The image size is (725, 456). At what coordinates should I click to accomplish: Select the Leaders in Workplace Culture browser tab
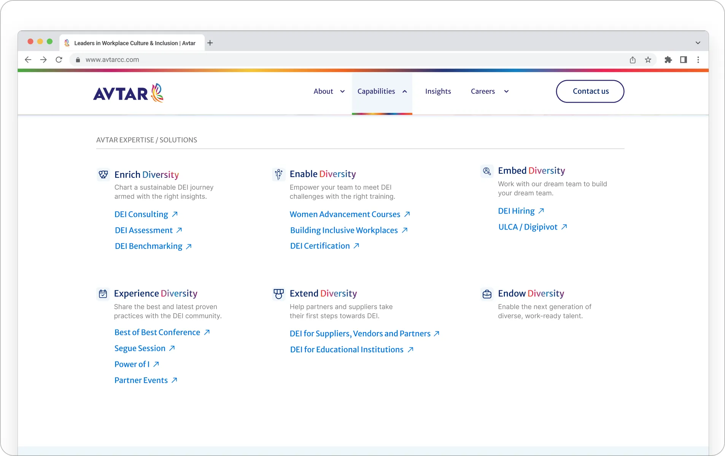(x=132, y=43)
